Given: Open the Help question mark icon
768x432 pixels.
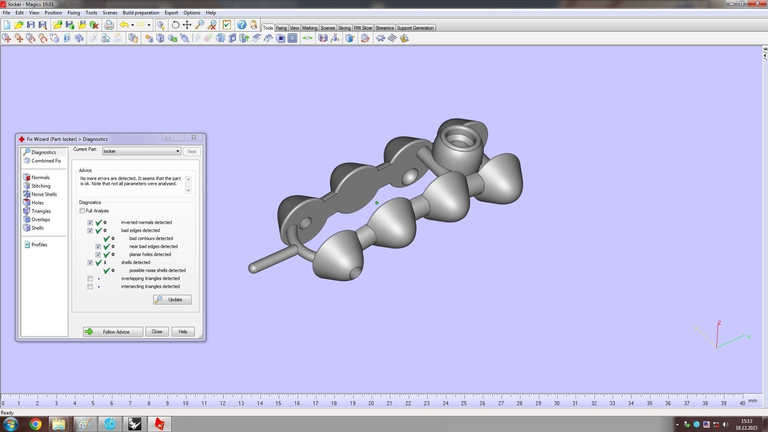Looking at the screenshot, I should pyautogui.click(x=242, y=25).
